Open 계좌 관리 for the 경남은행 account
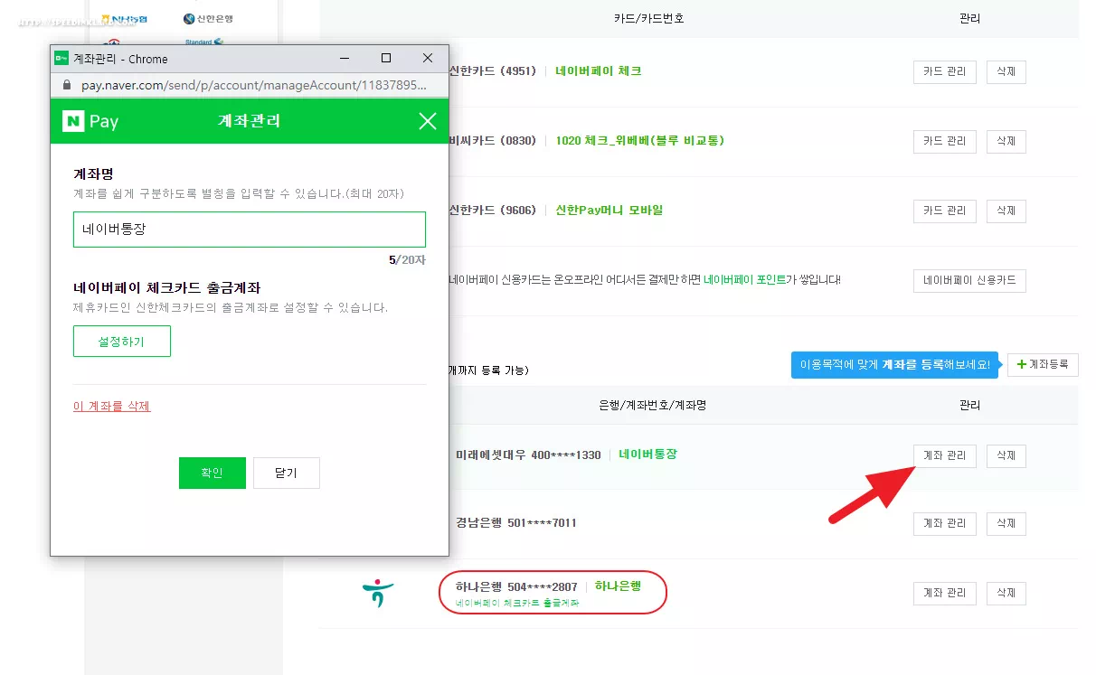 point(944,522)
